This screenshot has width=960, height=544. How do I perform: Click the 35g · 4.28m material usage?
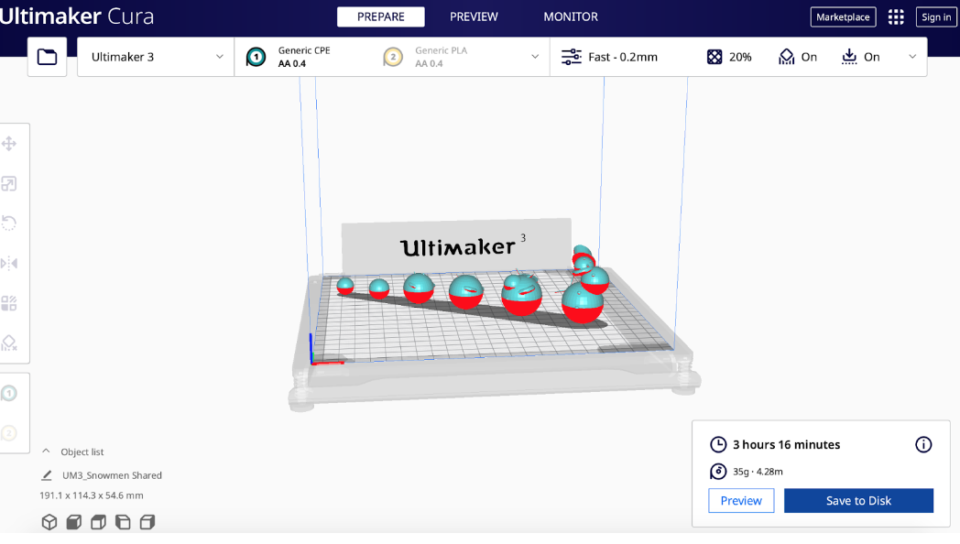[x=758, y=472]
